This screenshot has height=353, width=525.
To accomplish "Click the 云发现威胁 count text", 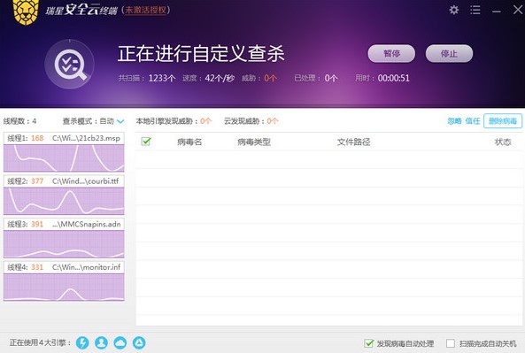I will 251,121.
